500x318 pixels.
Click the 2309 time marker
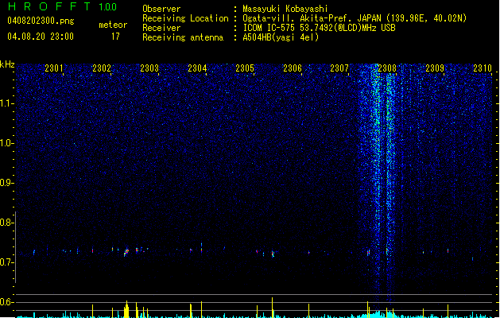click(x=435, y=68)
